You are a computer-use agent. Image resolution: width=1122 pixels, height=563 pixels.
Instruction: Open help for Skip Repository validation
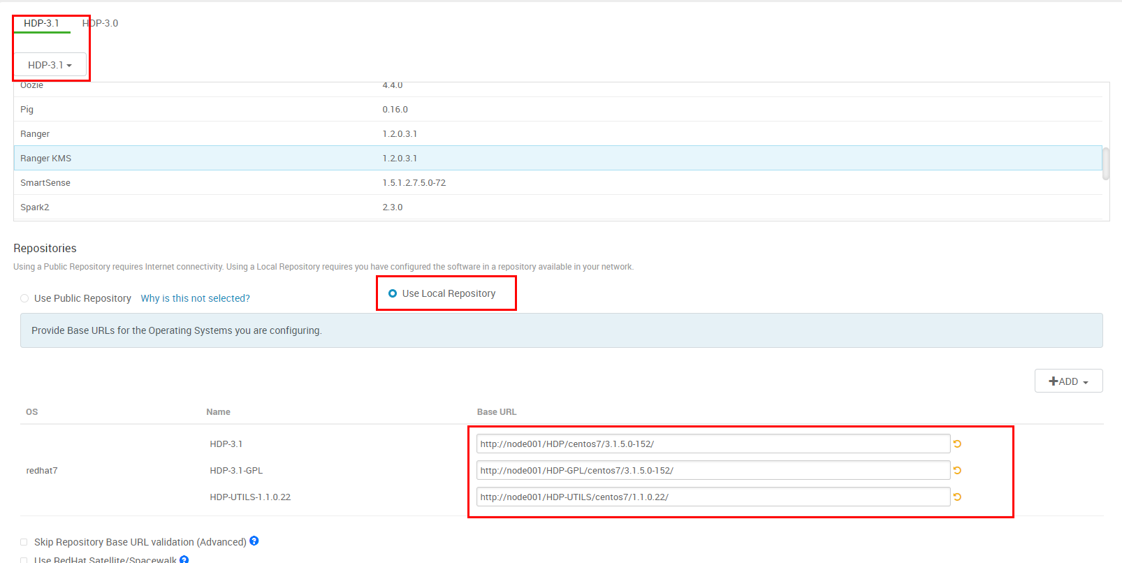254,541
